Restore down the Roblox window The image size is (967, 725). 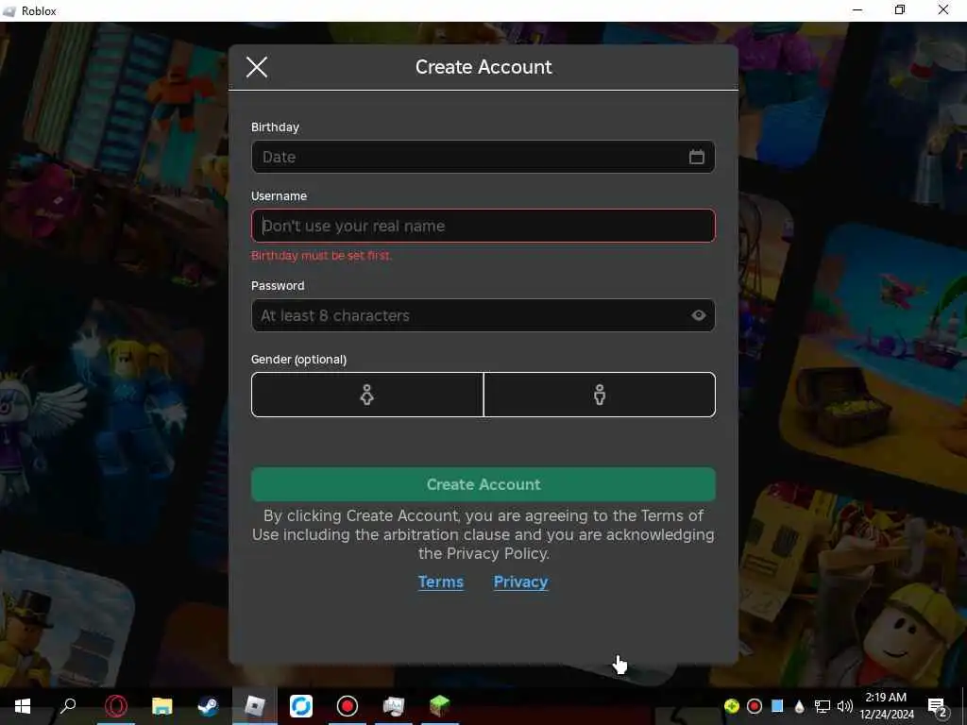pyautogui.click(x=900, y=10)
